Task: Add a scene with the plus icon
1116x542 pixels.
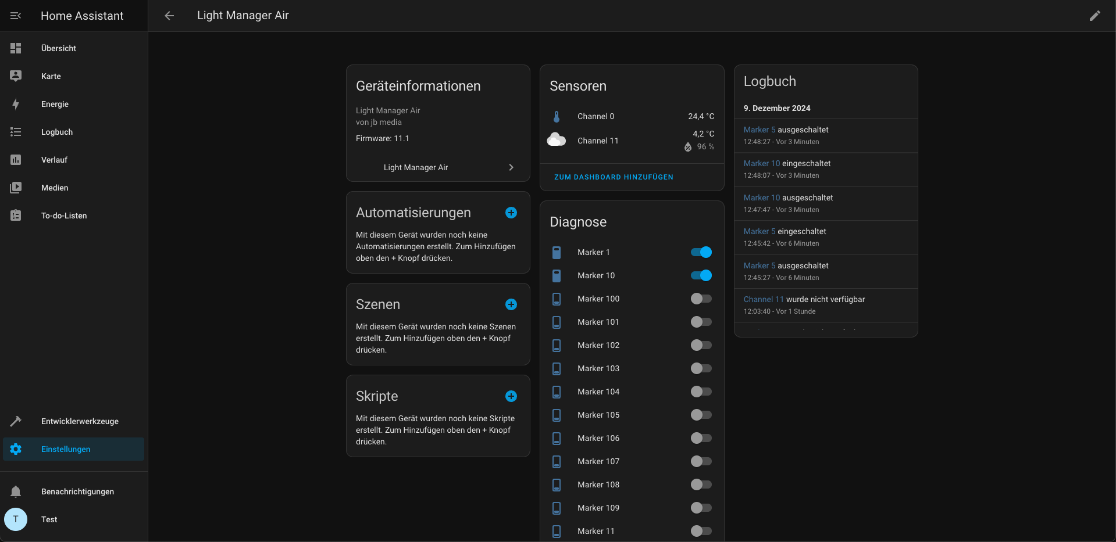Action: tap(511, 304)
